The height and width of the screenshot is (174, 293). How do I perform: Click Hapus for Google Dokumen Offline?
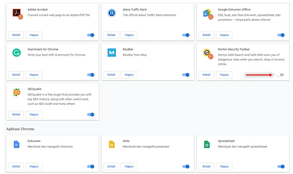pos(224,35)
